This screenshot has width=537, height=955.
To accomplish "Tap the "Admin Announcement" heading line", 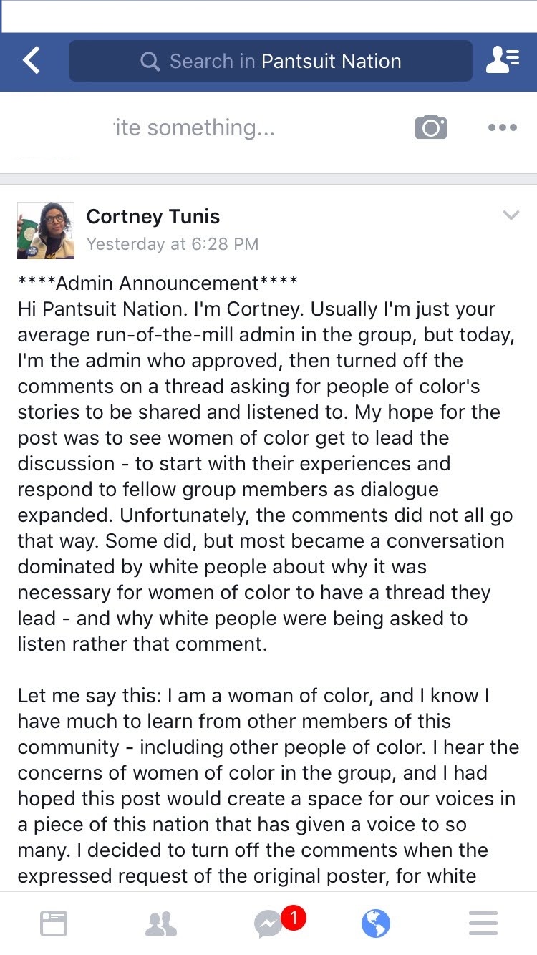I will click(158, 283).
